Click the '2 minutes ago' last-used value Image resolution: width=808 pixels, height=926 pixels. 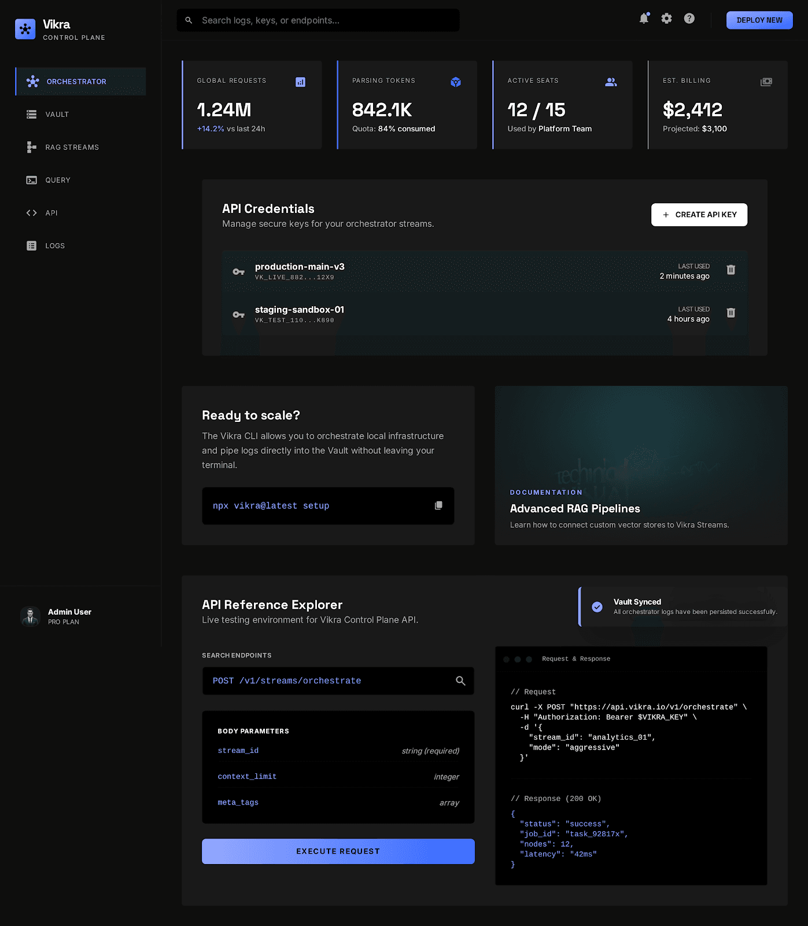pyautogui.click(x=685, y=276)
